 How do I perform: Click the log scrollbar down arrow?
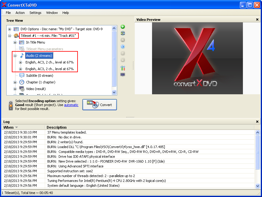257,186
